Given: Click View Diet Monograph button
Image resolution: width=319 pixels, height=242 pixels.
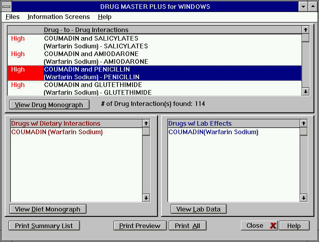Looking at the screenshot, I should coord(48,209).
